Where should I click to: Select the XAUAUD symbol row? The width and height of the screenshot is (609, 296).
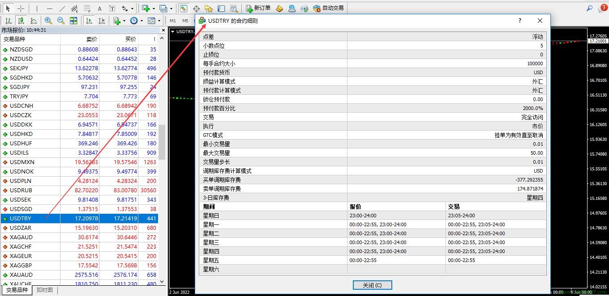coord(79,275)
